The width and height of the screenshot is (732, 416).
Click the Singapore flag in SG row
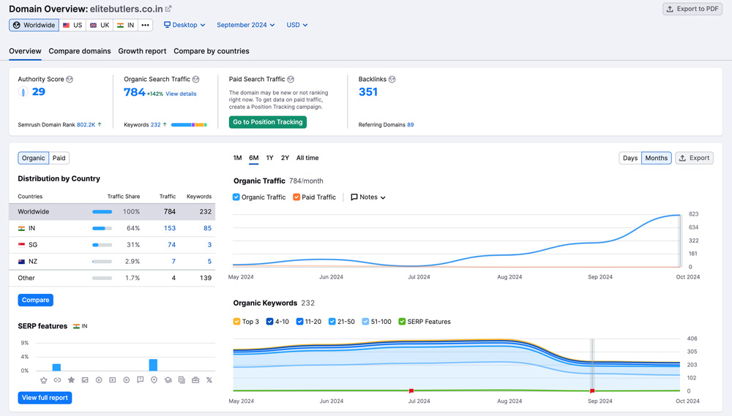coord(21,245)
